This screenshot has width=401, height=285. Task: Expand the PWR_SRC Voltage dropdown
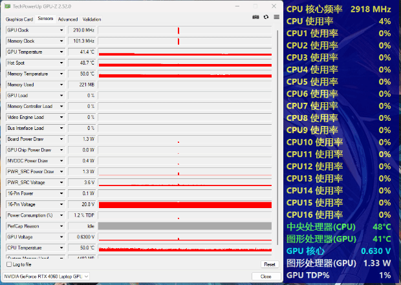[61, 182]
